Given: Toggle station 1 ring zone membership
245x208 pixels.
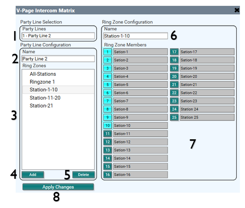Looking at the screenshot, I should click(x=108, y=52).
